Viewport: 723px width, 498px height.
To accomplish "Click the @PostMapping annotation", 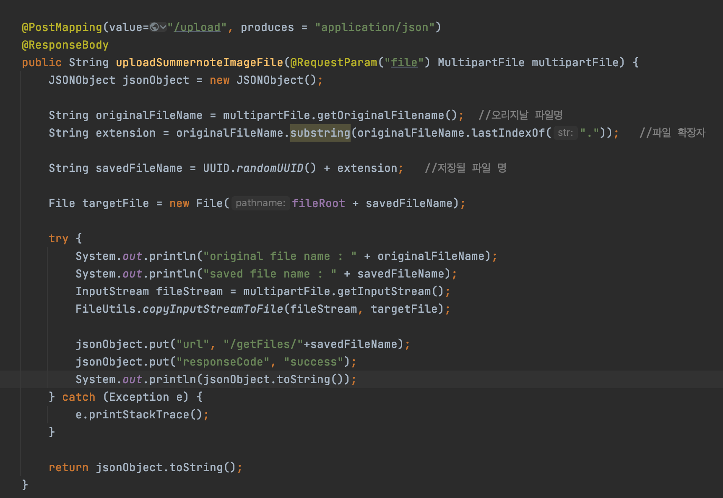I will pyautogui.click(x=62, y=27).
